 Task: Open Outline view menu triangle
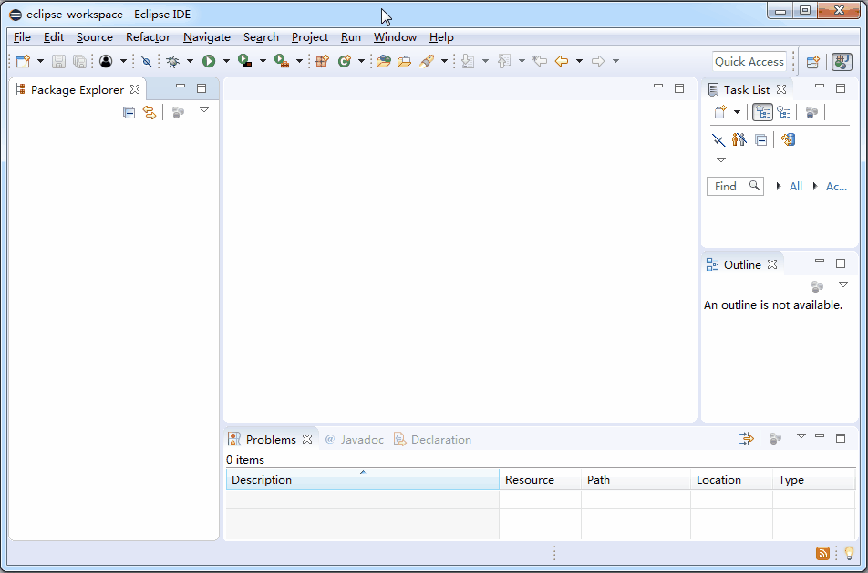tap(843, 285)
